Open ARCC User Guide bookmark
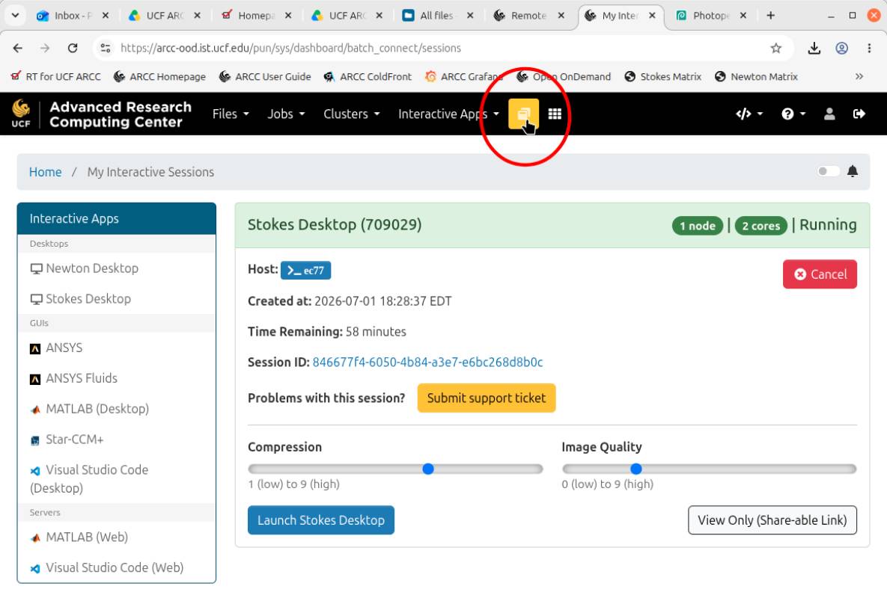The image size is (887, 598). (x=265, y=76)
